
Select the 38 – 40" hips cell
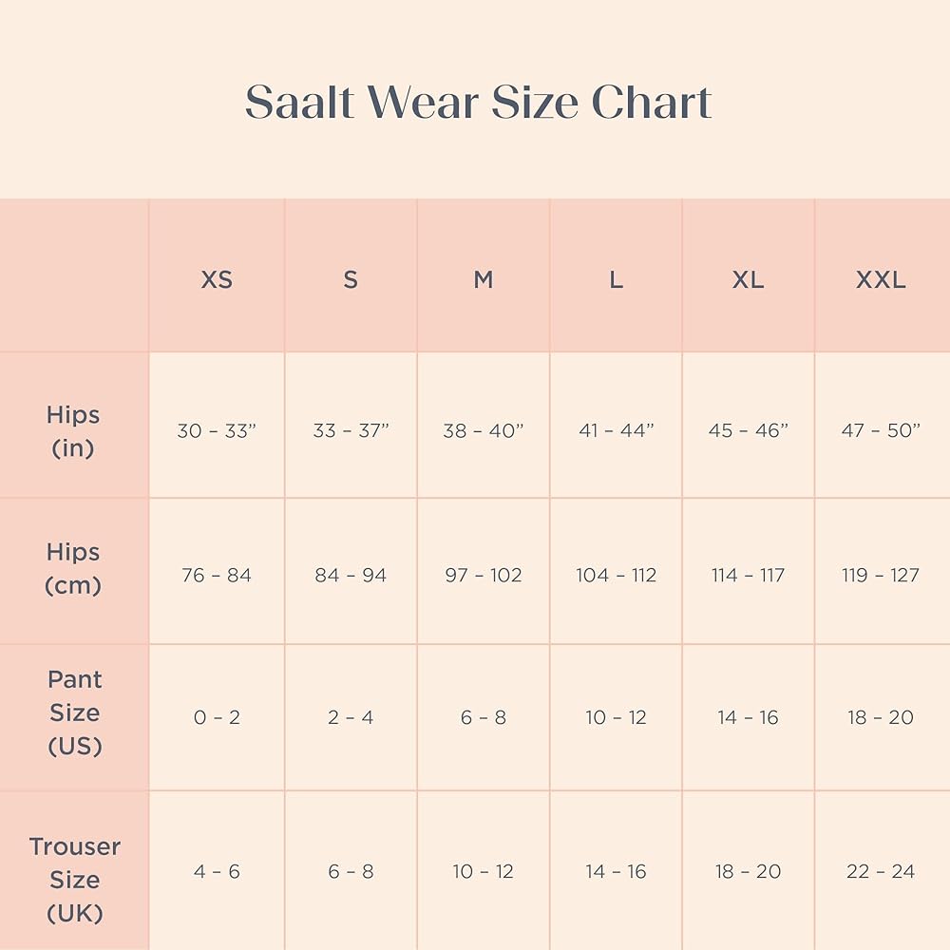tap(484, 430)
